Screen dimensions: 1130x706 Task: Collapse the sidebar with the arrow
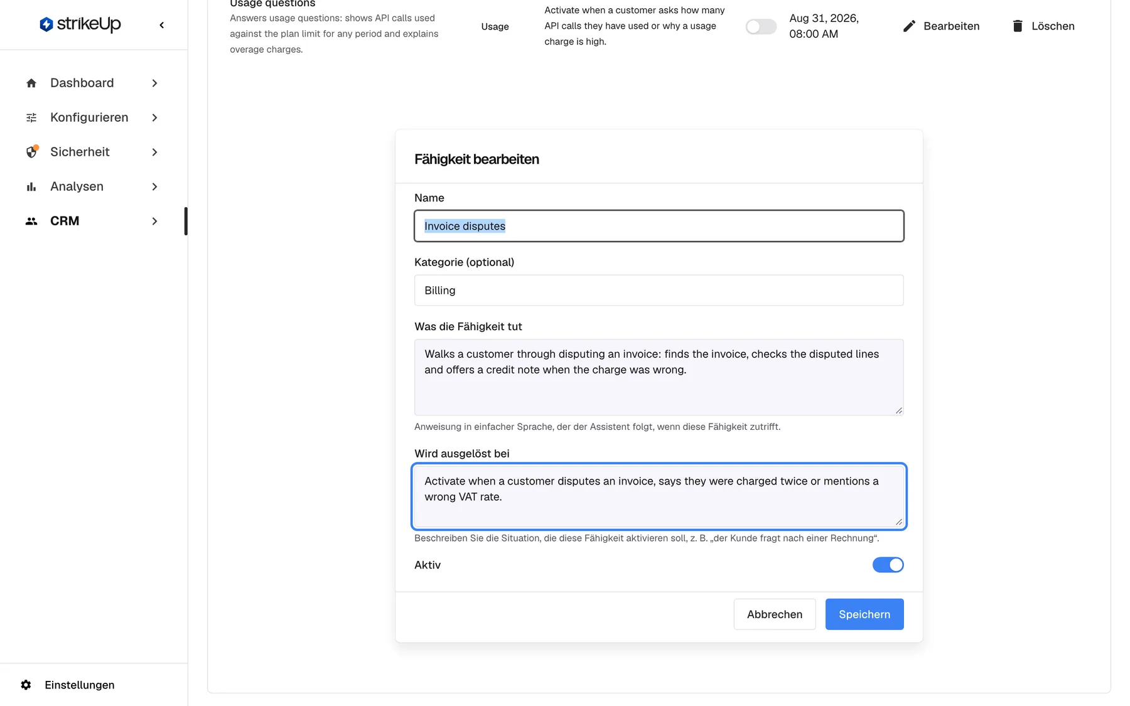162,25
